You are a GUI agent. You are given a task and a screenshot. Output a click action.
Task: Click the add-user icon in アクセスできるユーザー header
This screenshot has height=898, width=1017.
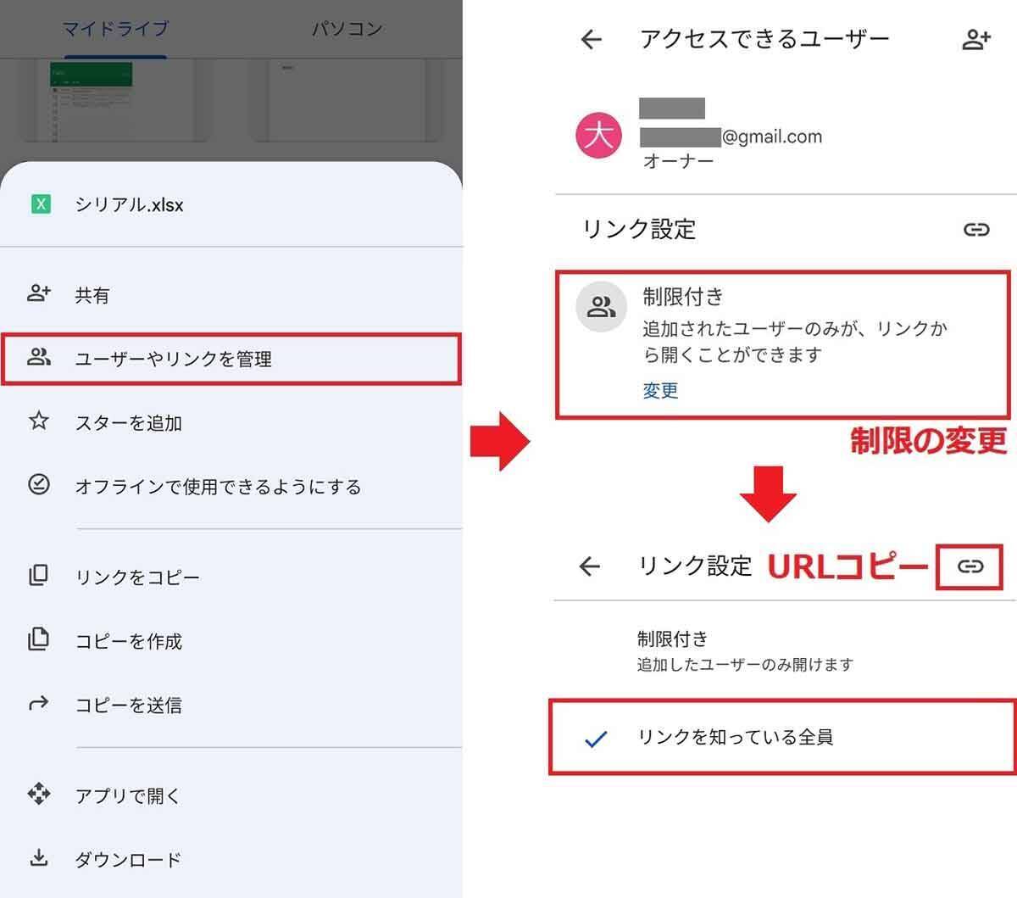[x=976, y=39]
